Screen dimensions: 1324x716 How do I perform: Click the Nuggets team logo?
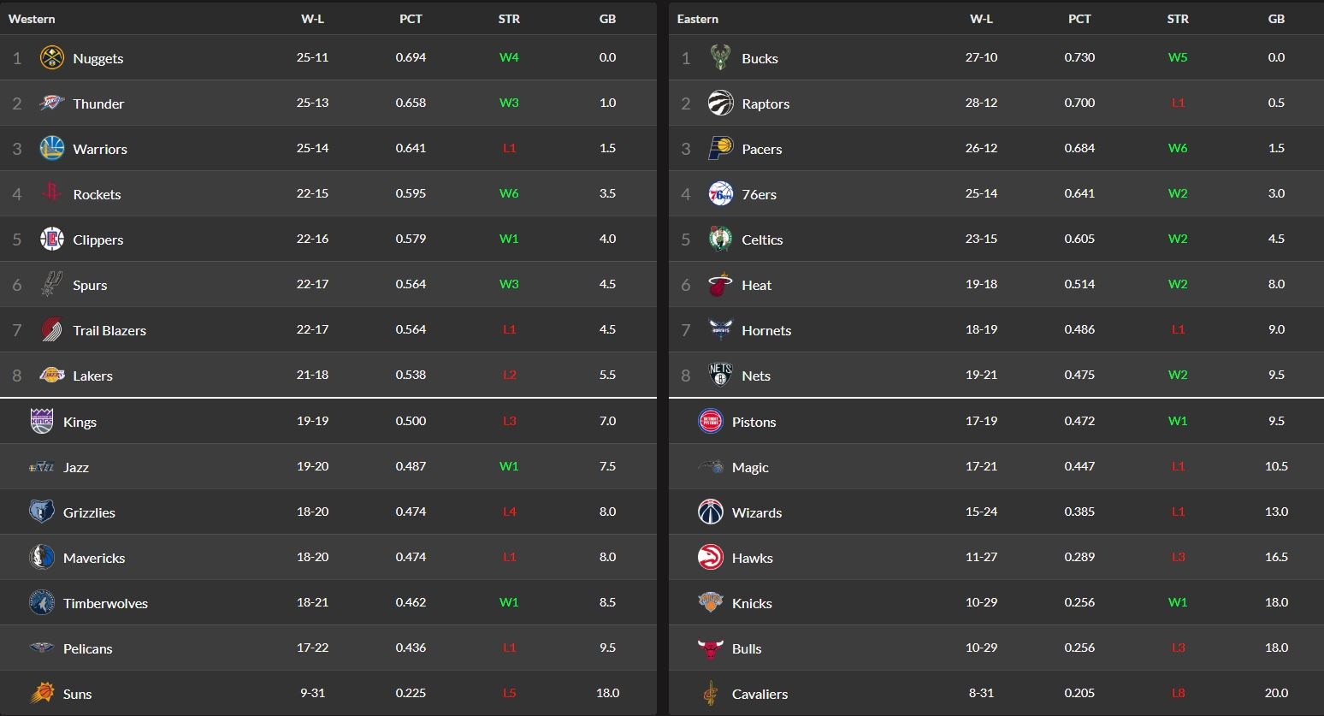pyautogui.click(x=52, y=58)
